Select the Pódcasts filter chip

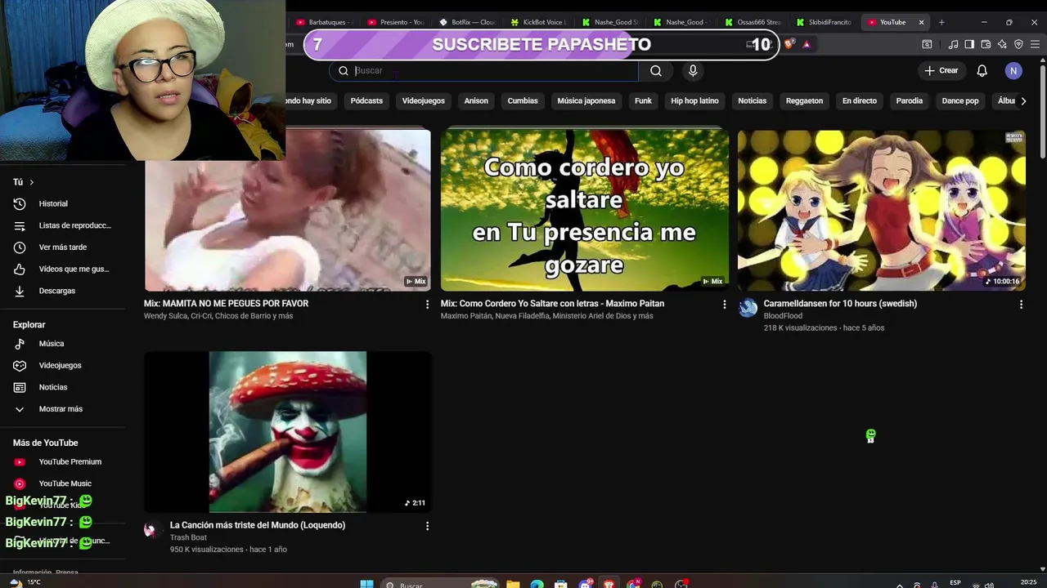(366, 101)
